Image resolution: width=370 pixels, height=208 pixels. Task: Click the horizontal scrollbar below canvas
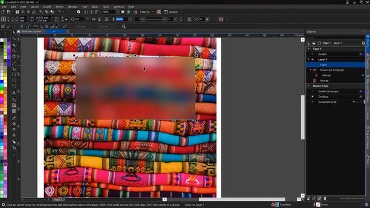pyautogui.click(x=242, y=199)
